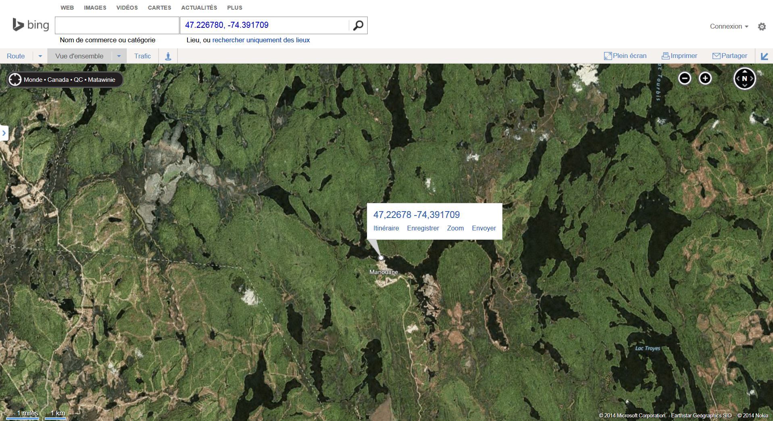
Task: Click the magnifying glass search button
Action: (358, 25)
